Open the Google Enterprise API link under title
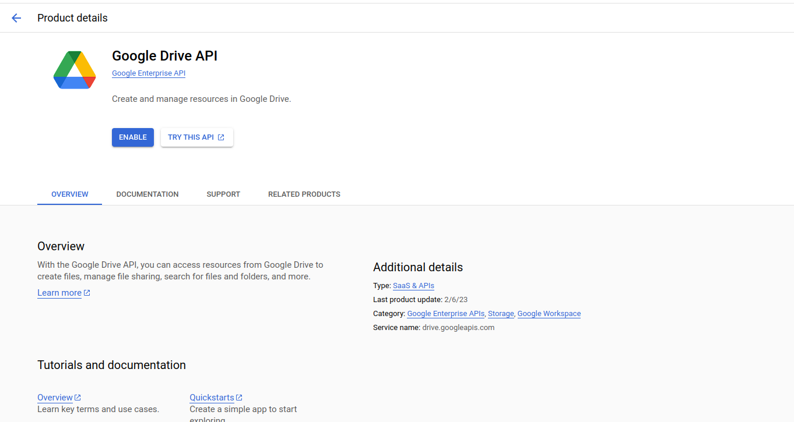 (x=149, y=73)
